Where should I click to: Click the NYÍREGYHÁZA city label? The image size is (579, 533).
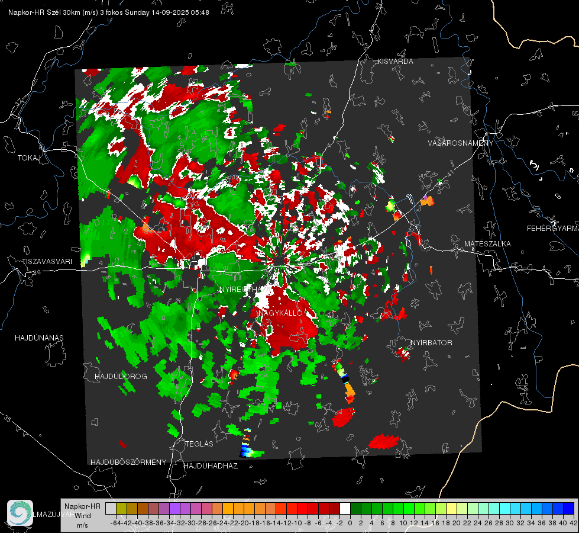245,289
